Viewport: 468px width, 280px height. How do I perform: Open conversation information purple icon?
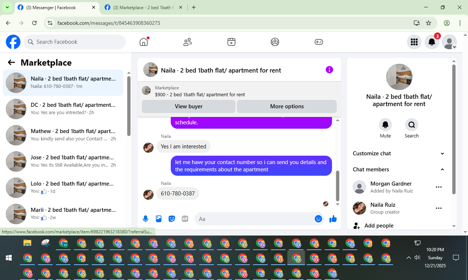click(329, 70)
